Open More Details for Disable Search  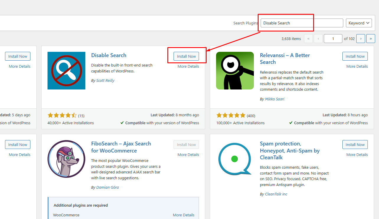coord(188,67)
